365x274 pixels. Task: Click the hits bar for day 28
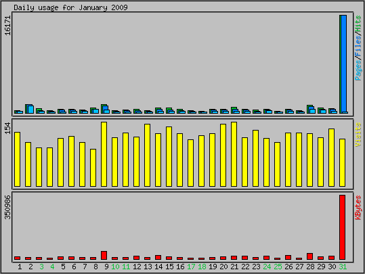(310, 109)
